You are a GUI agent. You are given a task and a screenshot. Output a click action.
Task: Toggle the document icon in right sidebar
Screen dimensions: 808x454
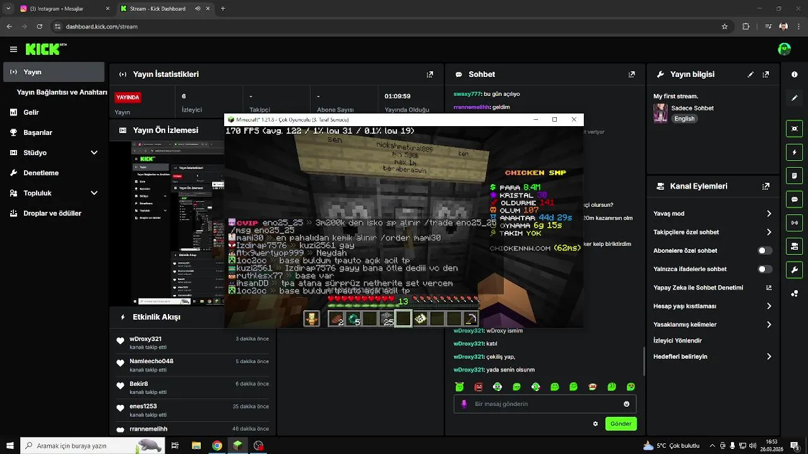(x=794, y=175)
